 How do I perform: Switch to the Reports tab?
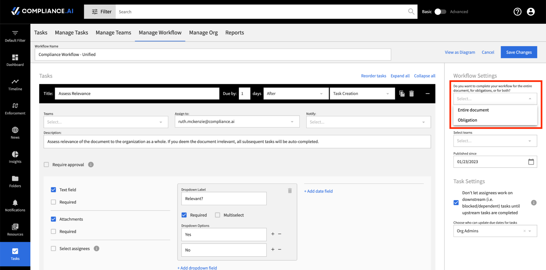tap(235, 33)
